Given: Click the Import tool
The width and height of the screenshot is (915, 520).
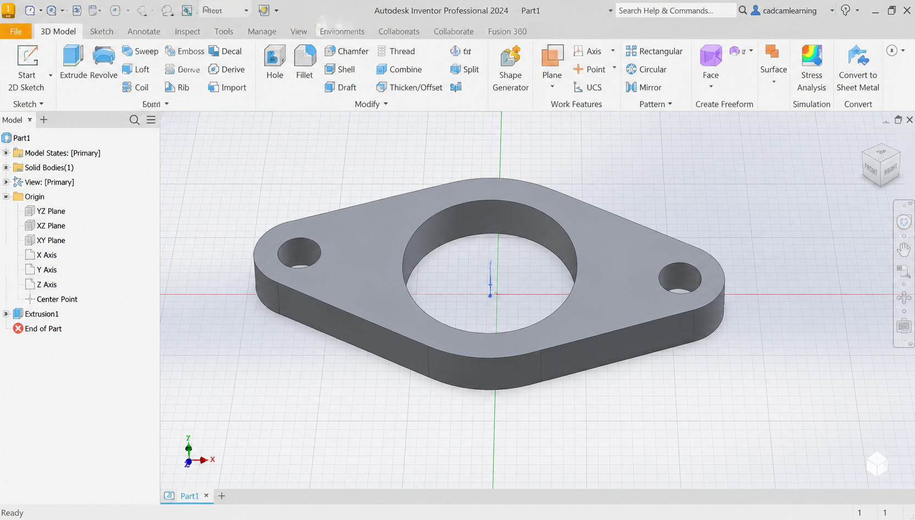Looking at the screenshot, I should pos(228,87).
